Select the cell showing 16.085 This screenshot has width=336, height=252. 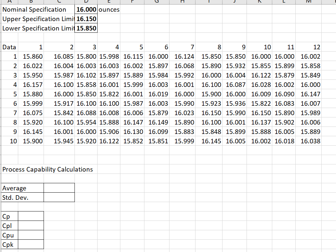pyautogui.click(x=59, y=56)
